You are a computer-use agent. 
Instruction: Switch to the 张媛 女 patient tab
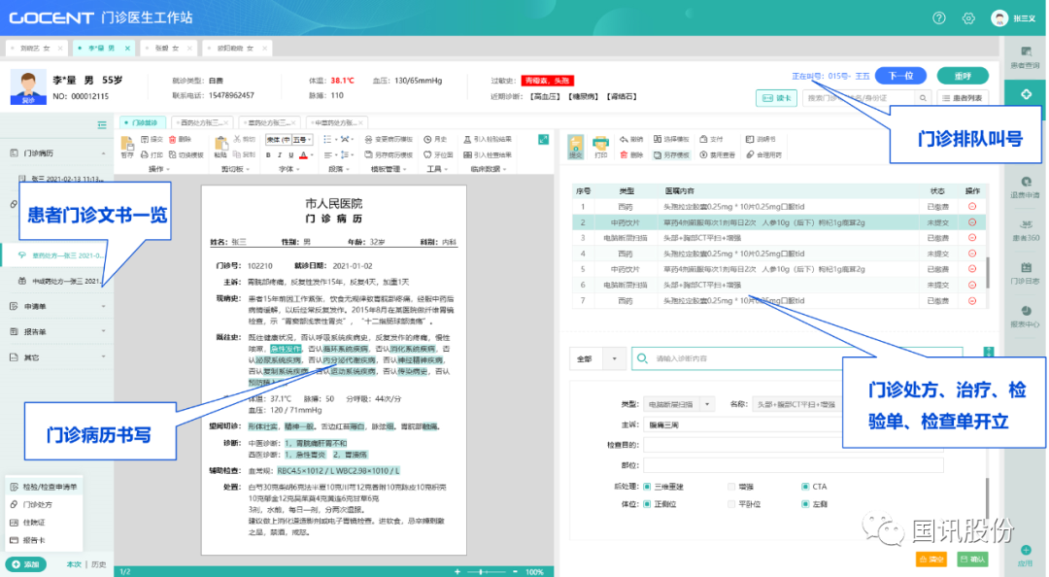pyautogui.click(x=167, y=49)
